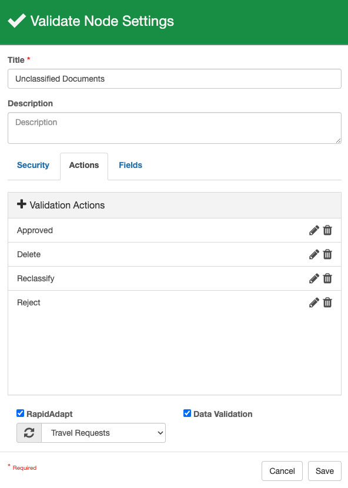
Task: Save the validate node settings
Action: [324, 471]
